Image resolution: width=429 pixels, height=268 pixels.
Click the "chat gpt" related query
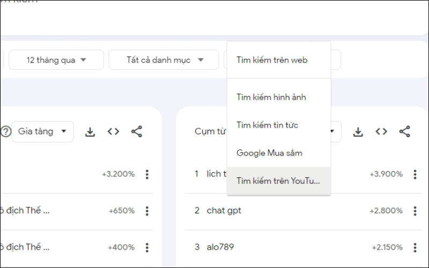[x=224, y=211]
